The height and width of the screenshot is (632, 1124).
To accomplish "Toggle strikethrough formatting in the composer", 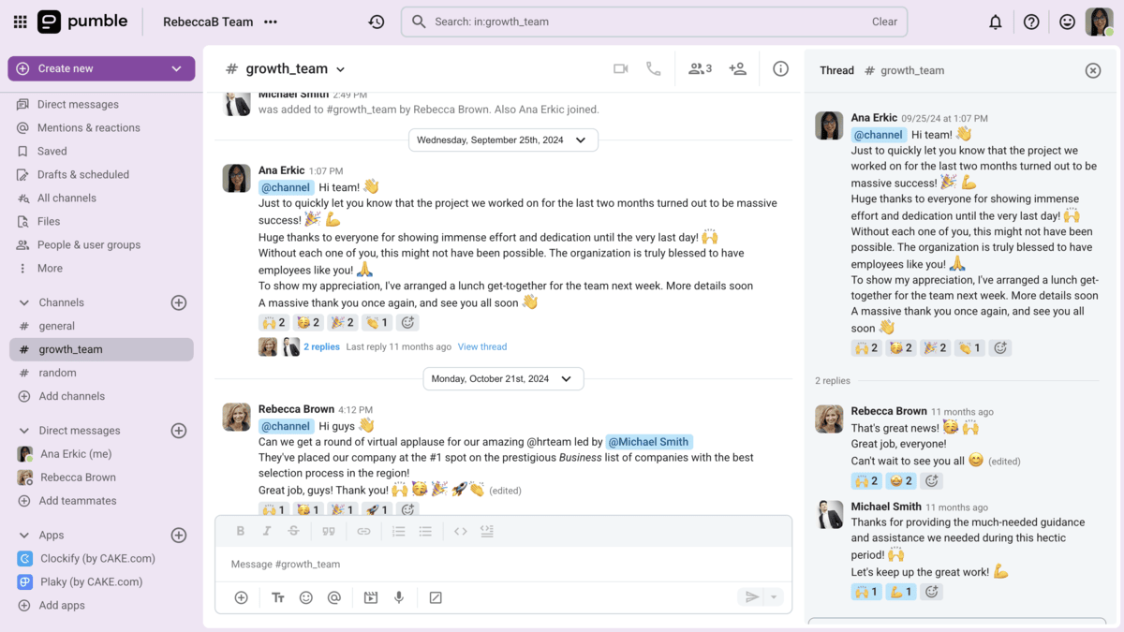I will 294,531.
